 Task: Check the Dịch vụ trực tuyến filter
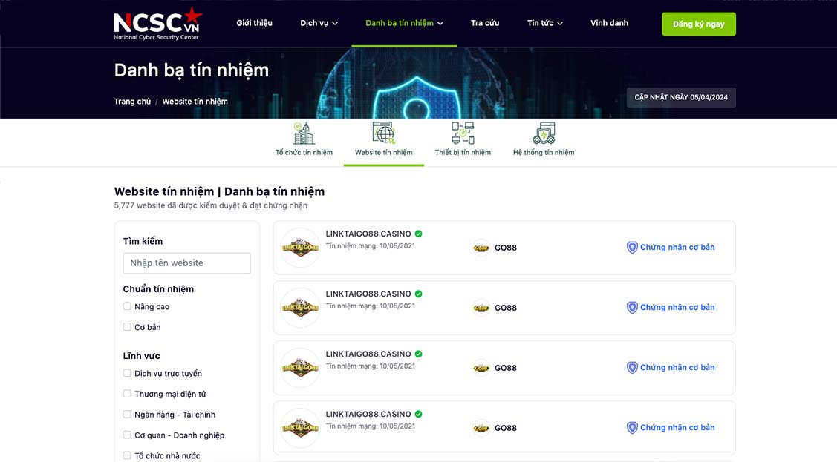pyautogui.click(x=127, y=374)
